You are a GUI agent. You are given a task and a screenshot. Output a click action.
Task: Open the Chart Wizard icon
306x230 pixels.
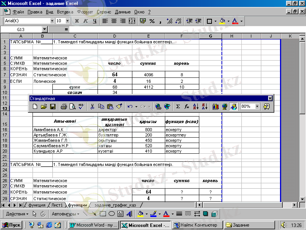coord(216,107)
